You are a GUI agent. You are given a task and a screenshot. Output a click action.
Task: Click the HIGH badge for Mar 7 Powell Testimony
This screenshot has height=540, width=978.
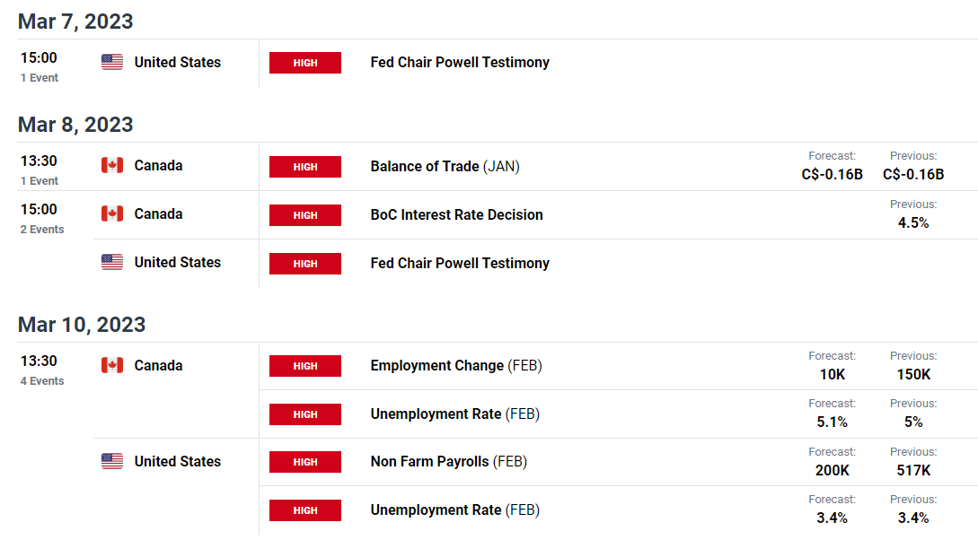click(305, 63)
